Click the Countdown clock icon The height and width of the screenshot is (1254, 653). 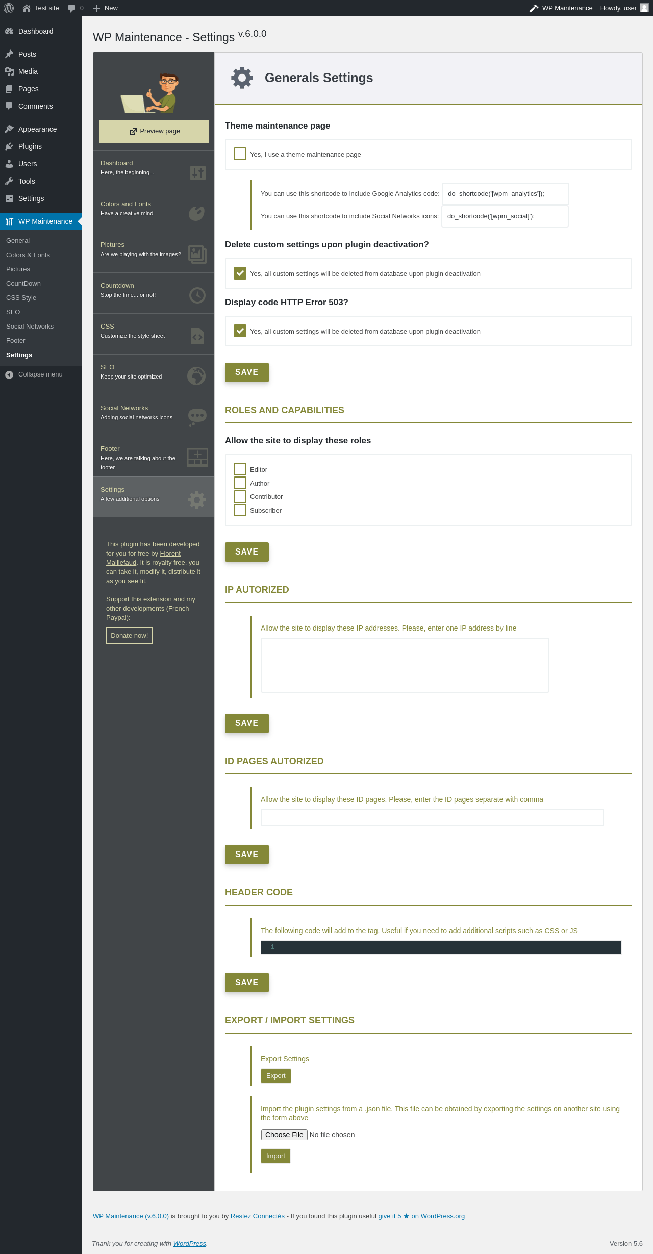tap(197, 295)
